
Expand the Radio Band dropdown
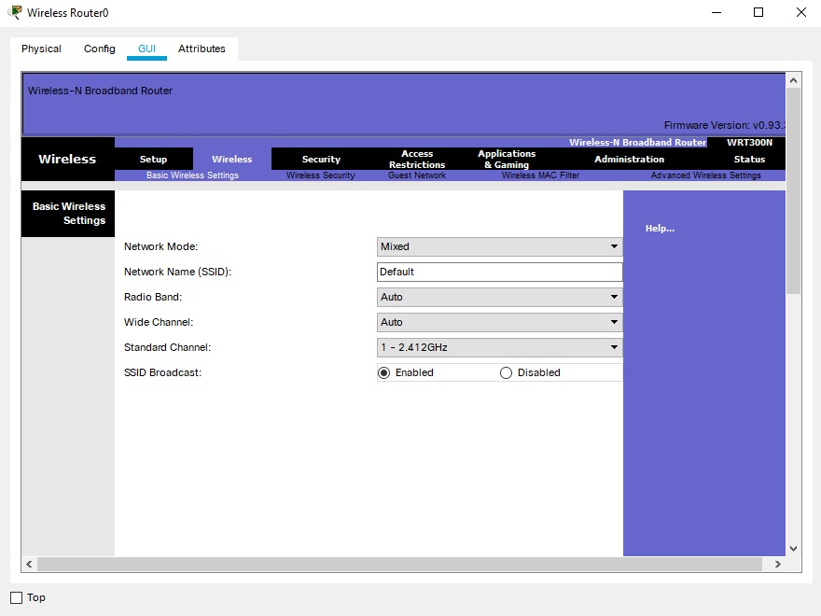point(499,297)
